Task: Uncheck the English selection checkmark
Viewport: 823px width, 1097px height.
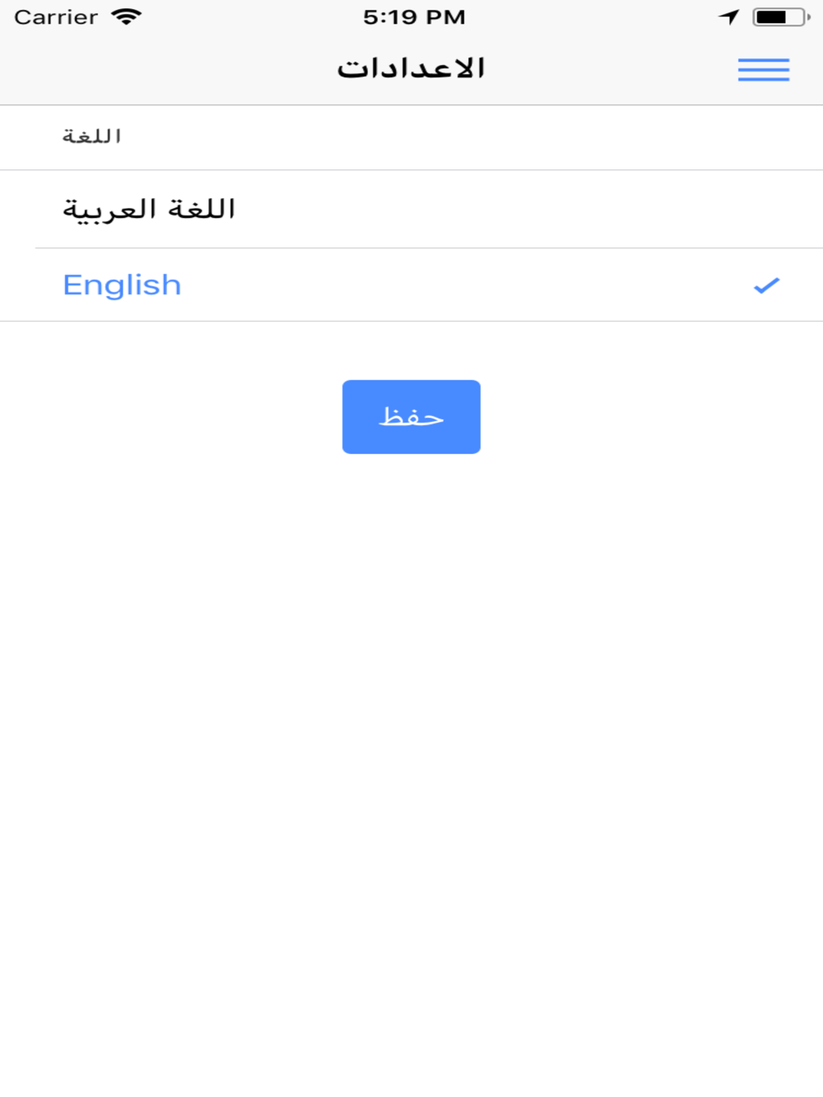Action: [x=766, y=285]
